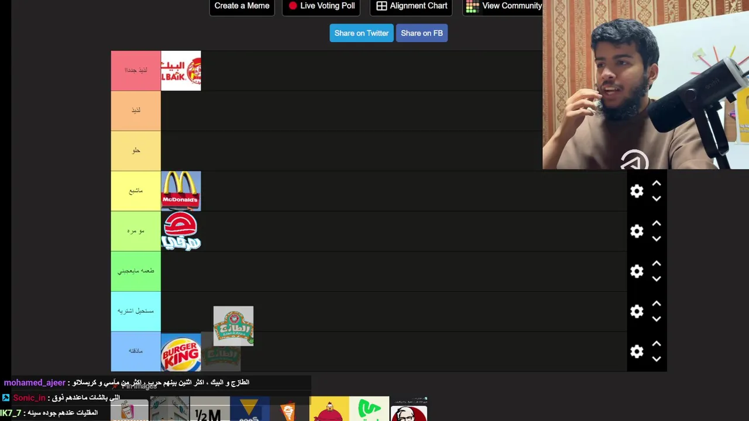749x421 pixels.
Task: Move the طعمه مايعجبني row down
Action: pos(657,279)
